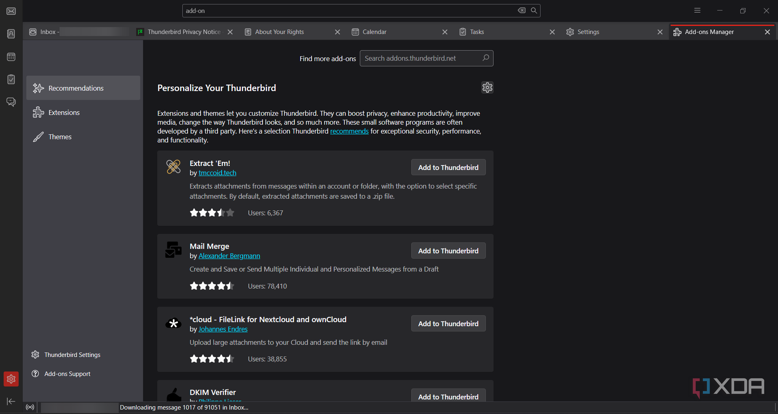Collapse the spaces toolbar
This screenshot has height=414, width=778.
pos(11,401)
